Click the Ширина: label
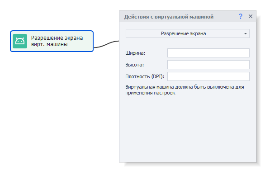The height and width of the screenshot is (170, 265). coord(135,53)
